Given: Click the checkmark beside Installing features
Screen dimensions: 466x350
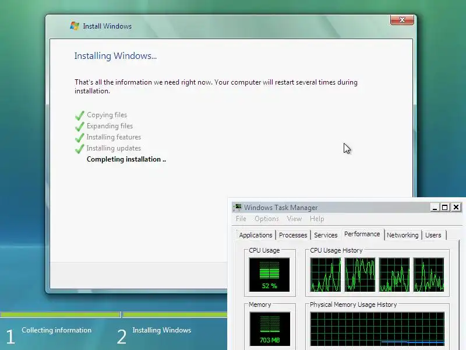Looking at the screenshot, I should coord(80,137).
